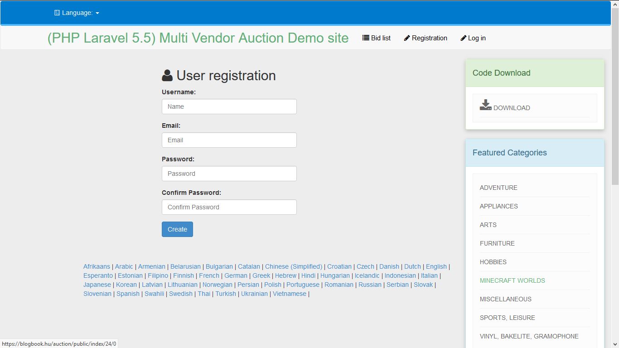Viewport: 619px width, 348px height.
Task: Click the download tray icon
Action: pos(485,105)
